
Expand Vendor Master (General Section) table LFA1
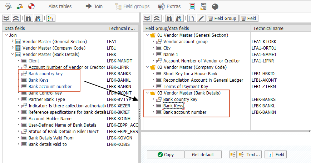[x=13, y=41]
